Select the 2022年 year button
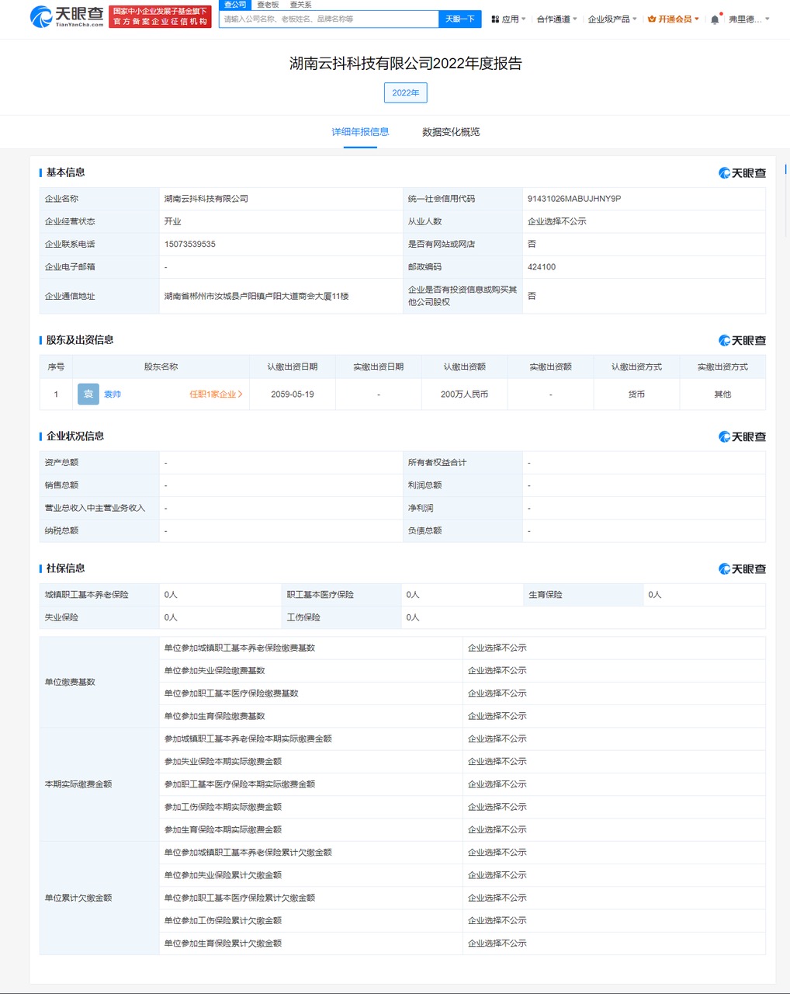The height and width of the screenshot is (994, 790). pos(405,93)
